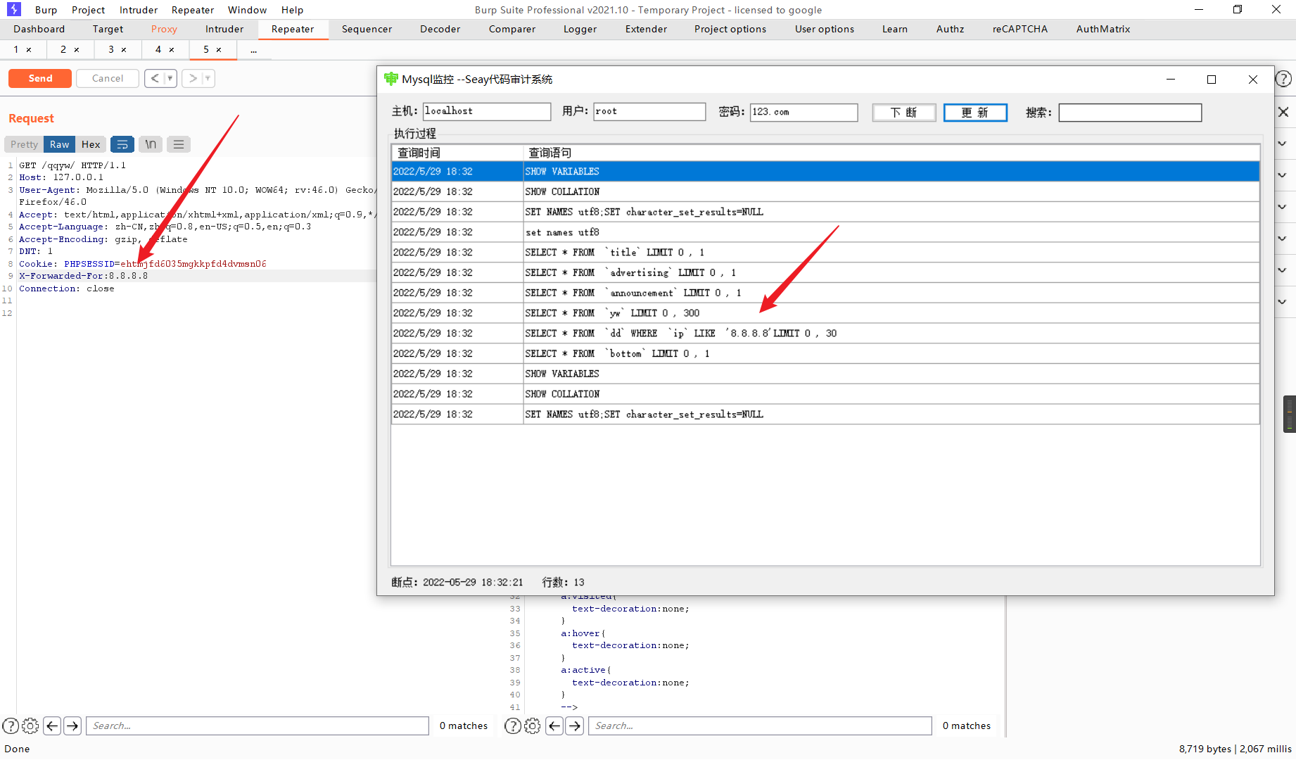Click the 主机 host field containing localhost

tap(487, 111)
